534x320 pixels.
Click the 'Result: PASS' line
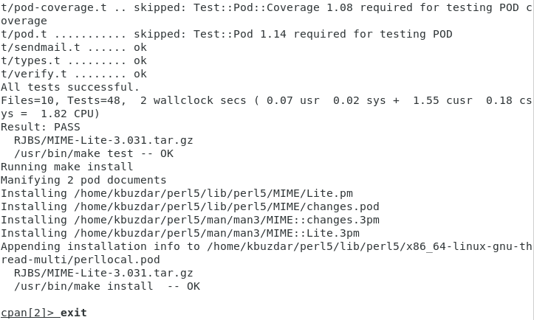(41, 127)
